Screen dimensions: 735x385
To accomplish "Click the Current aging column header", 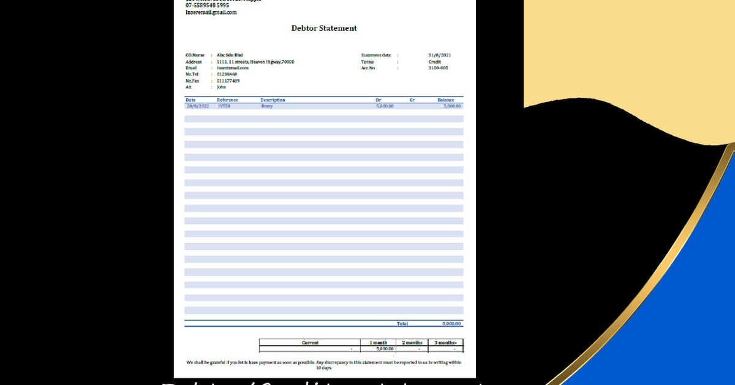I will coord(310,343).
